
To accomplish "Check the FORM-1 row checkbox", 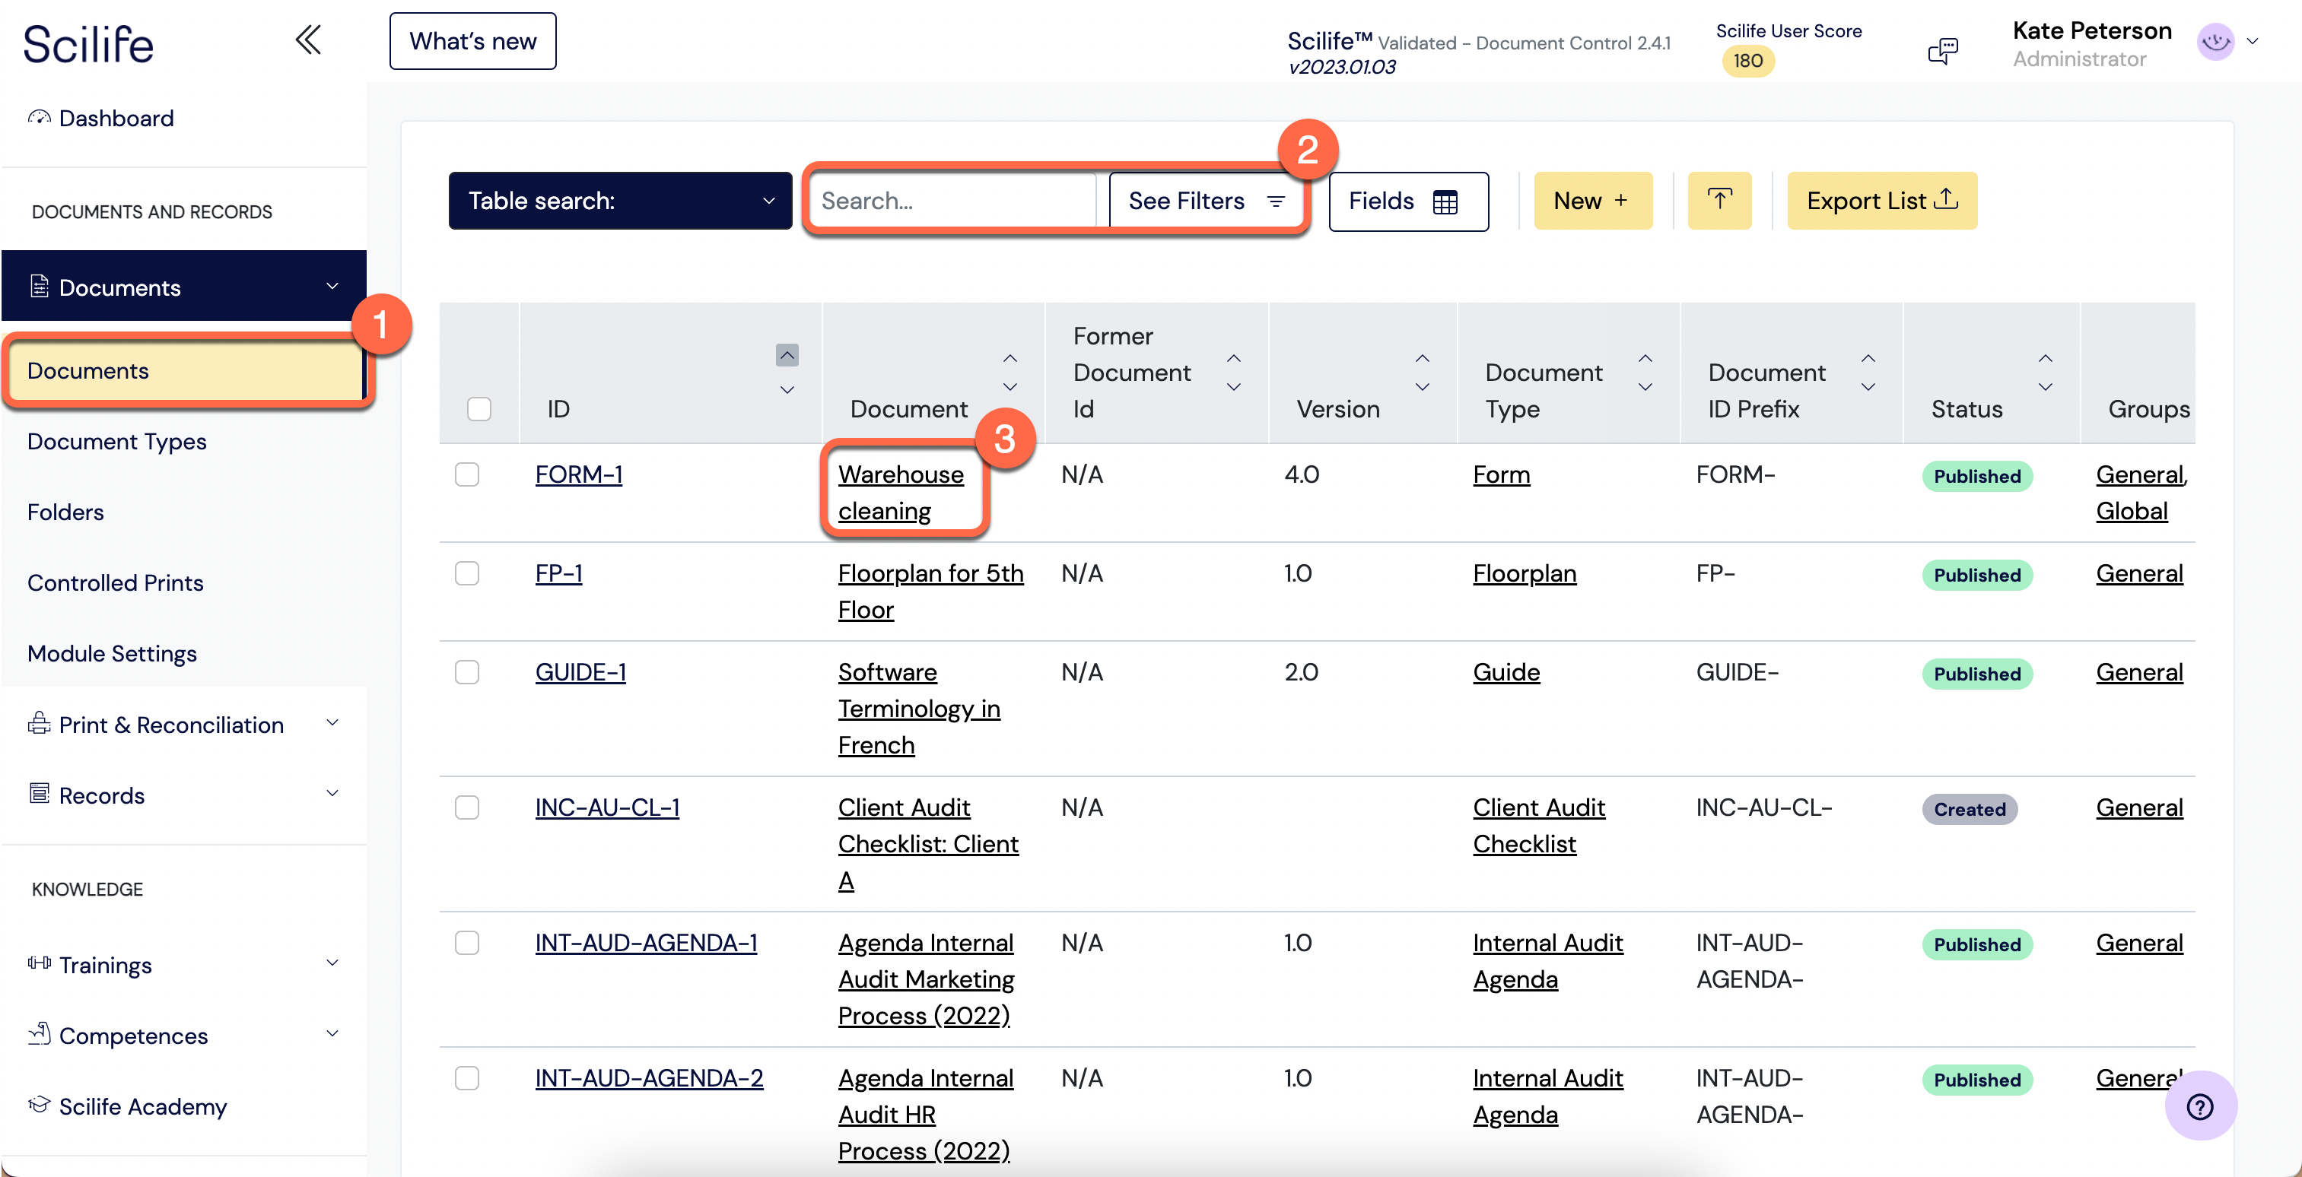I will [x=466, y=474].
